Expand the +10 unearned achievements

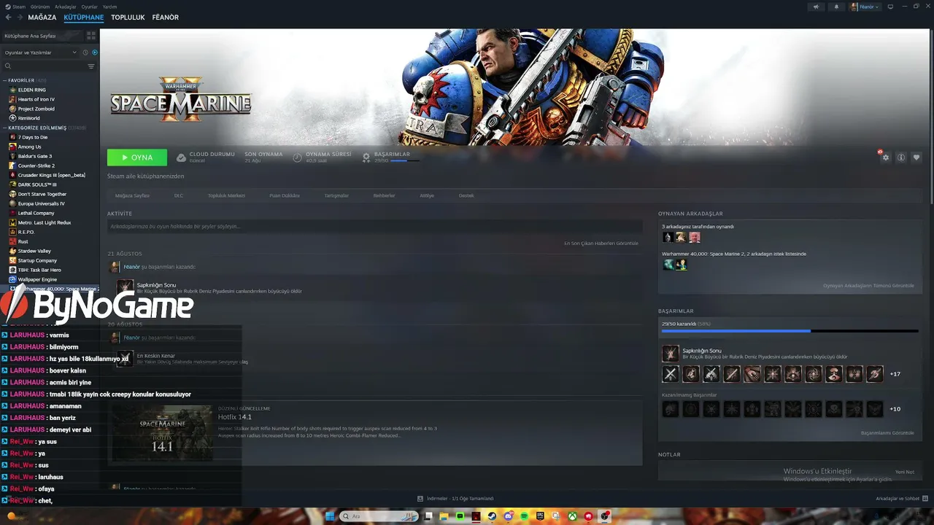click(895, 409)
